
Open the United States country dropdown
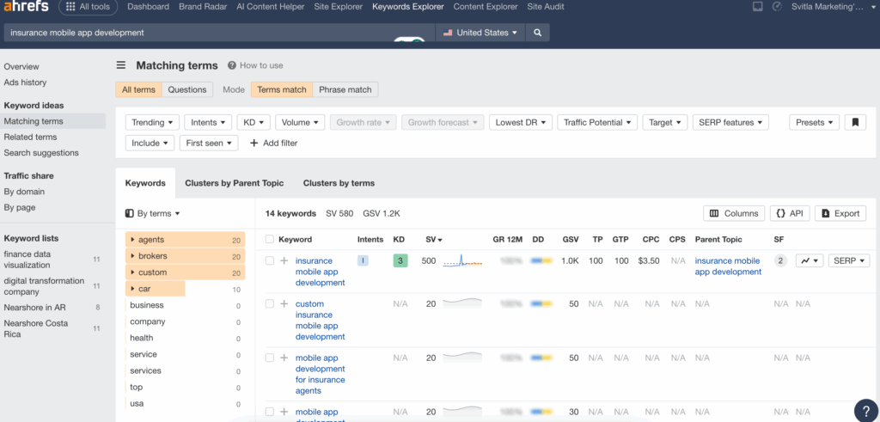coord(480,33)
